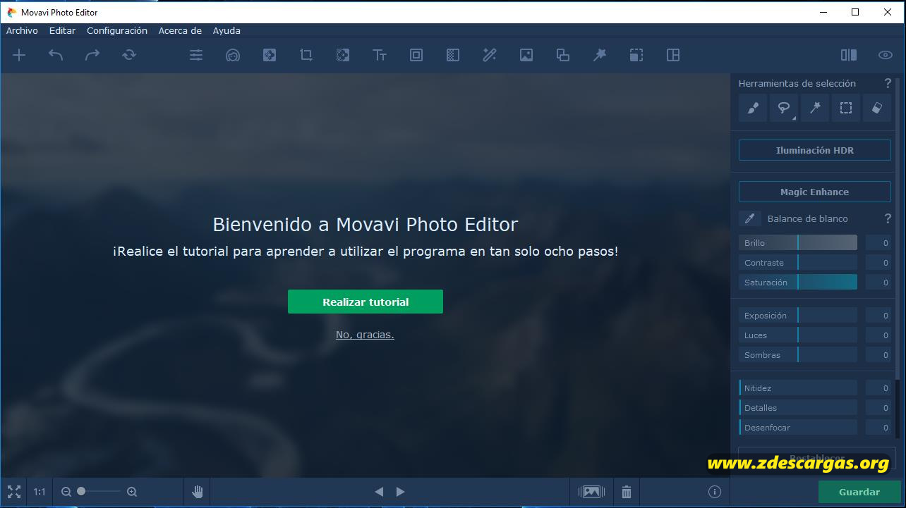Open the dashed-square resize tool
Viewport: 906px width, 508px height.
click(x=636, y=55)
